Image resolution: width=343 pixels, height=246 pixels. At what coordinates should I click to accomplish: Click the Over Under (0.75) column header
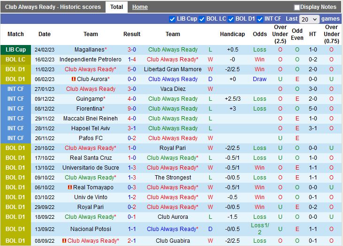pyautogui.click(x=331, y=34)
